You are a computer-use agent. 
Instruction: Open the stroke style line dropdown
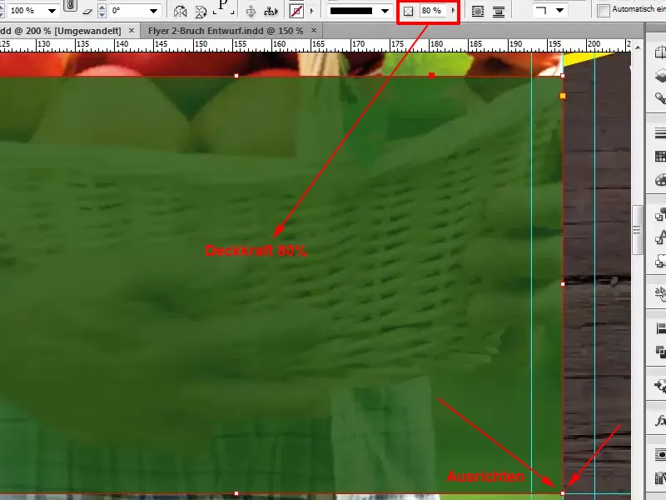pos(385,11)
